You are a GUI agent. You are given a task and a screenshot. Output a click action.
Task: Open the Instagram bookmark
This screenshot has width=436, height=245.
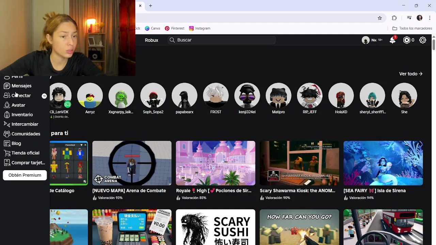pyautogui.click(x=200, y=28)
